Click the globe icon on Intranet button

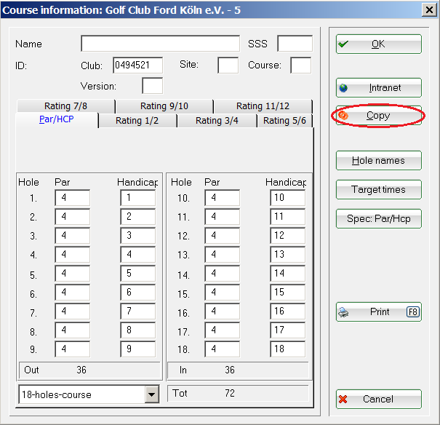(343, 88)
